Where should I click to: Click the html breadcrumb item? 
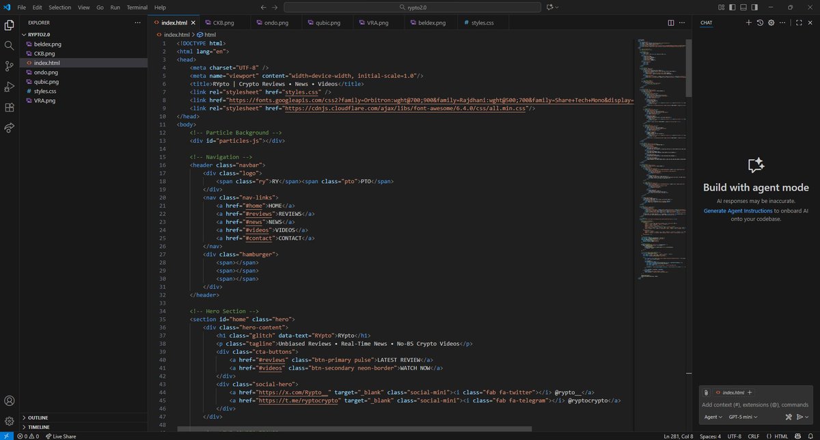207,34
